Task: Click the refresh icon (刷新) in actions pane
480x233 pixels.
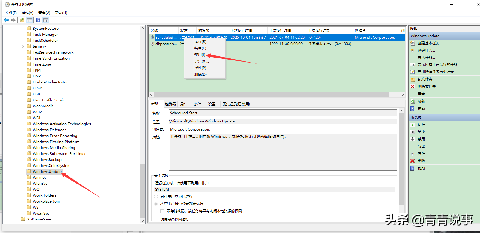Action: pos(412,101)
